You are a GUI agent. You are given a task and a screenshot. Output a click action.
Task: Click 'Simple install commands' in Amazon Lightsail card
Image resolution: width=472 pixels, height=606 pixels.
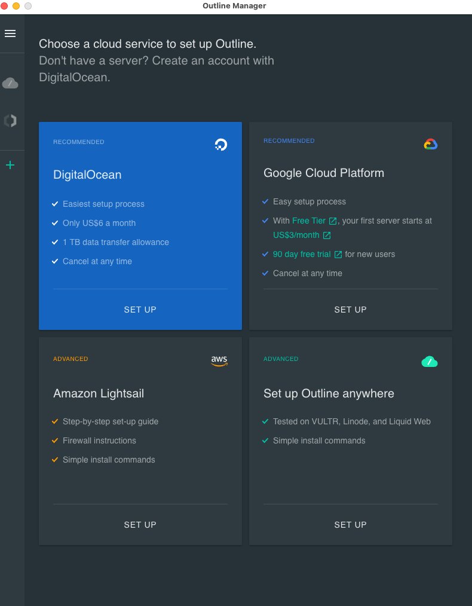109,460
